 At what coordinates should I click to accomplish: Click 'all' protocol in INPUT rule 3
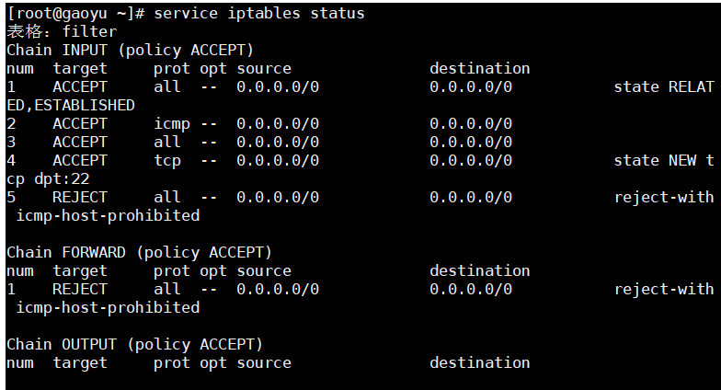pyautogui.click(x=167, y=142)
